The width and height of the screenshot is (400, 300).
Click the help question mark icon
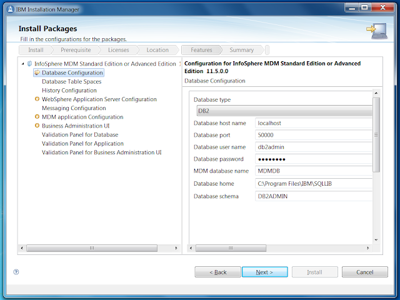coord(16,272)
